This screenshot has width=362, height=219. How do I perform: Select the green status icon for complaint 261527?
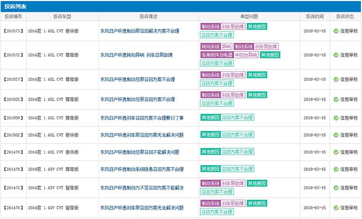[335, 79]
